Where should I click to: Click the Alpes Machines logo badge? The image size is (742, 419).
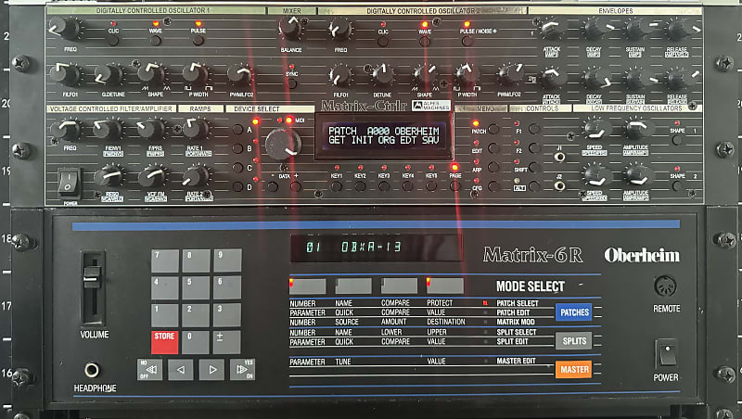[430, 106]
